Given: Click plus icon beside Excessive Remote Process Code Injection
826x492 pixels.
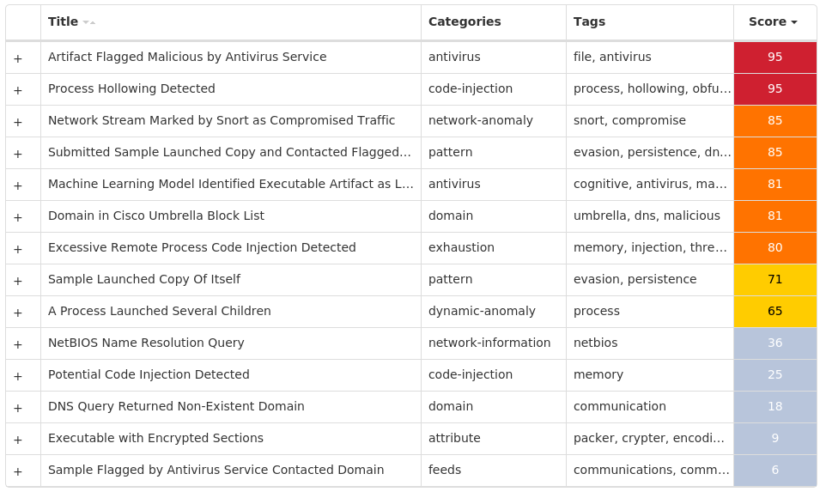Looking at the screenshot, I should click(x=18, y=248).
